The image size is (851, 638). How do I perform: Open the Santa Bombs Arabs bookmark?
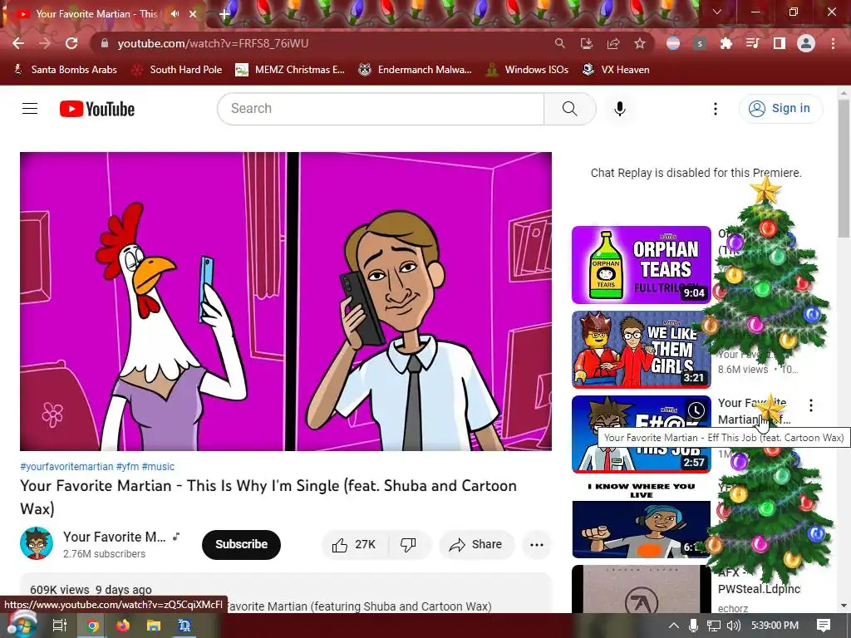click(65, 70)
